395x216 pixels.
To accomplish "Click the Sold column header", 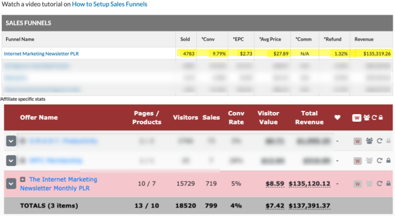I will pyautogui.click(x=185, y=39).
